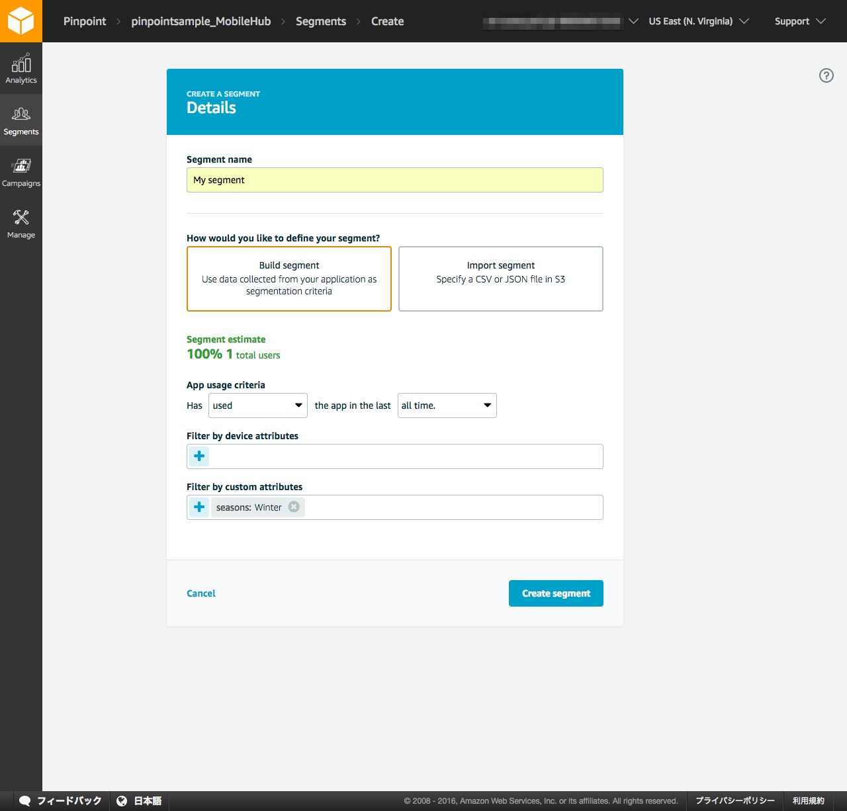Add a device attribute filter with plus
Viewport: 847px width, 811px height.
click(199, 456)
